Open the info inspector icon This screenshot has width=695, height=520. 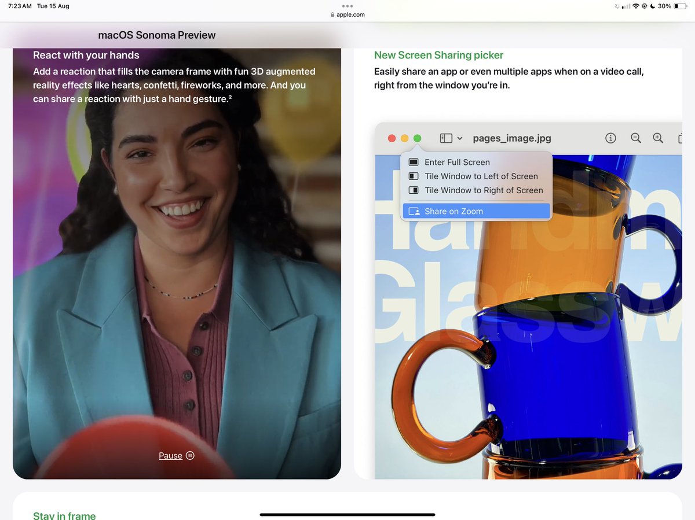[x=610, y=138]
